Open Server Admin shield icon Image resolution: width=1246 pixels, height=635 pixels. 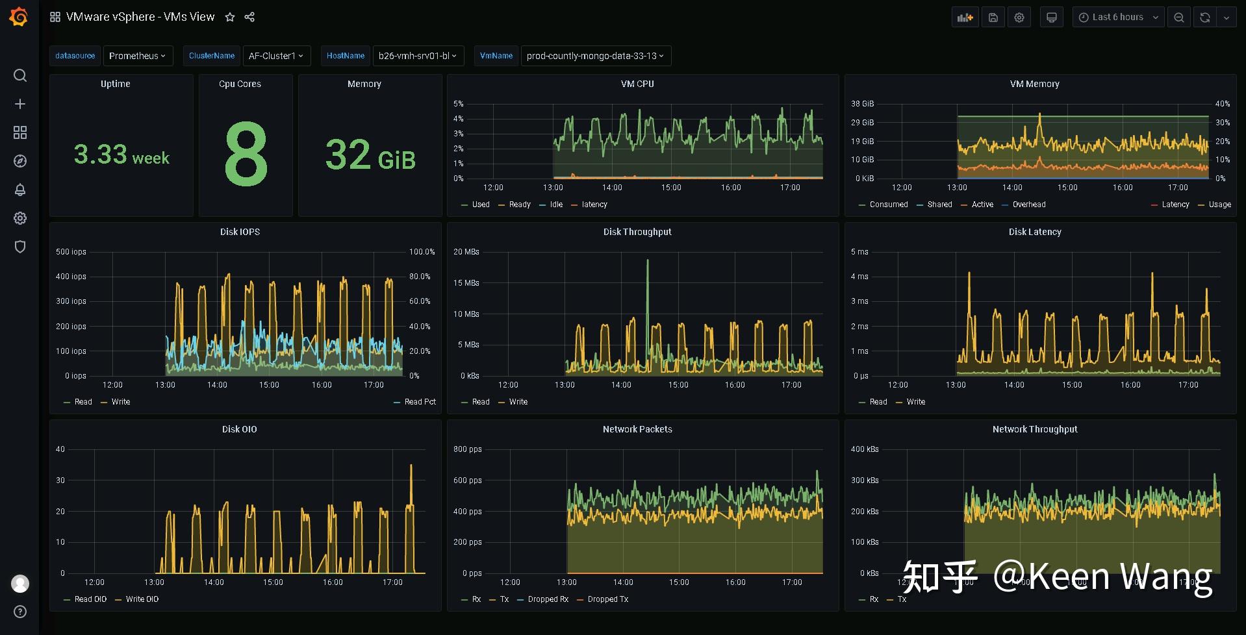19,247
